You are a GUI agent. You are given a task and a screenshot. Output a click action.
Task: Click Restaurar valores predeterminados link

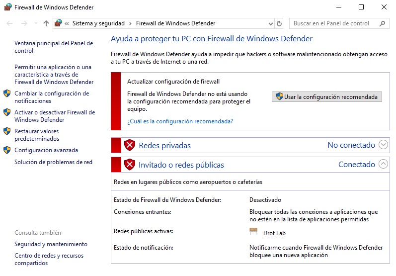(37, 135)
